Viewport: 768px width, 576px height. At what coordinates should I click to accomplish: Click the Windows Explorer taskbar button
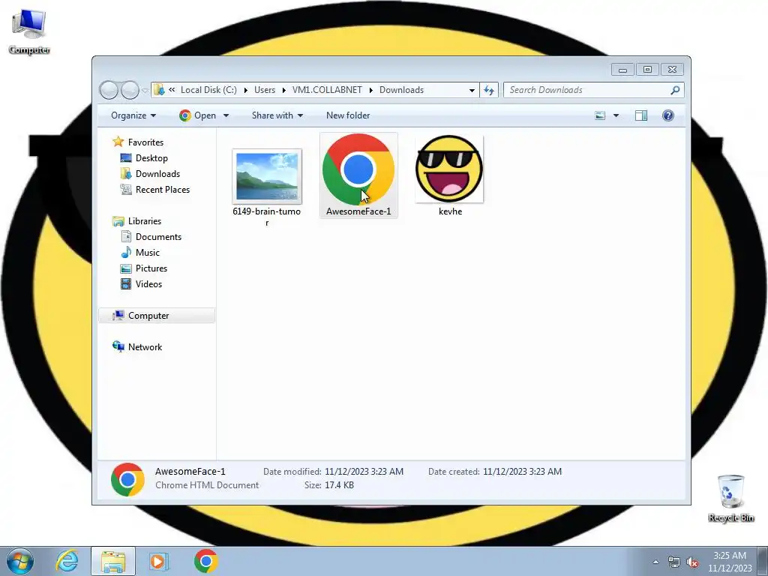(113, 561)
